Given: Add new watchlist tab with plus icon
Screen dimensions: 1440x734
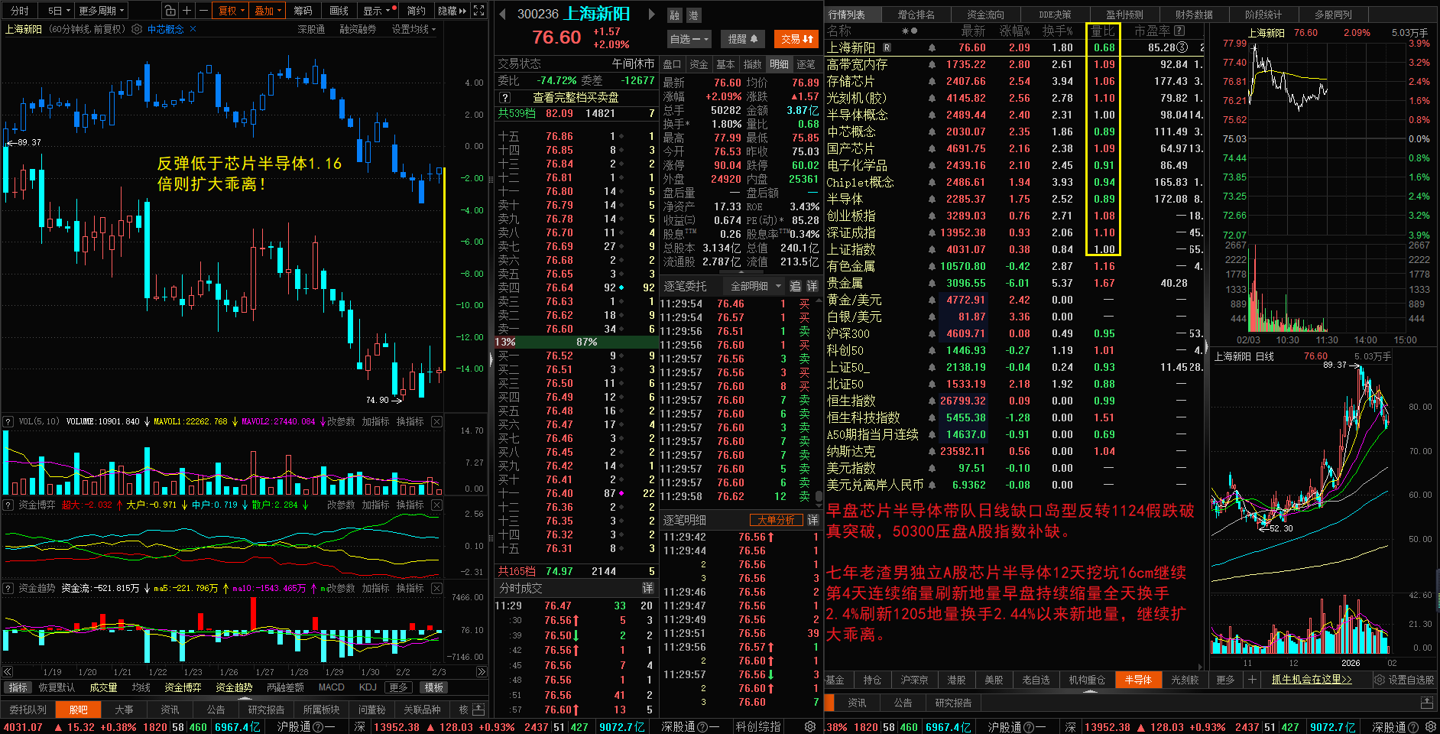Looking at the screenshot, I should (x=1252, y=680).
